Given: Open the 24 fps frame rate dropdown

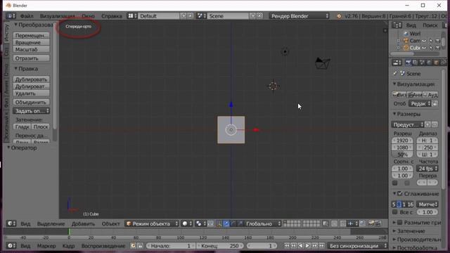Looking at the screenshot, I should coord(427,169).
